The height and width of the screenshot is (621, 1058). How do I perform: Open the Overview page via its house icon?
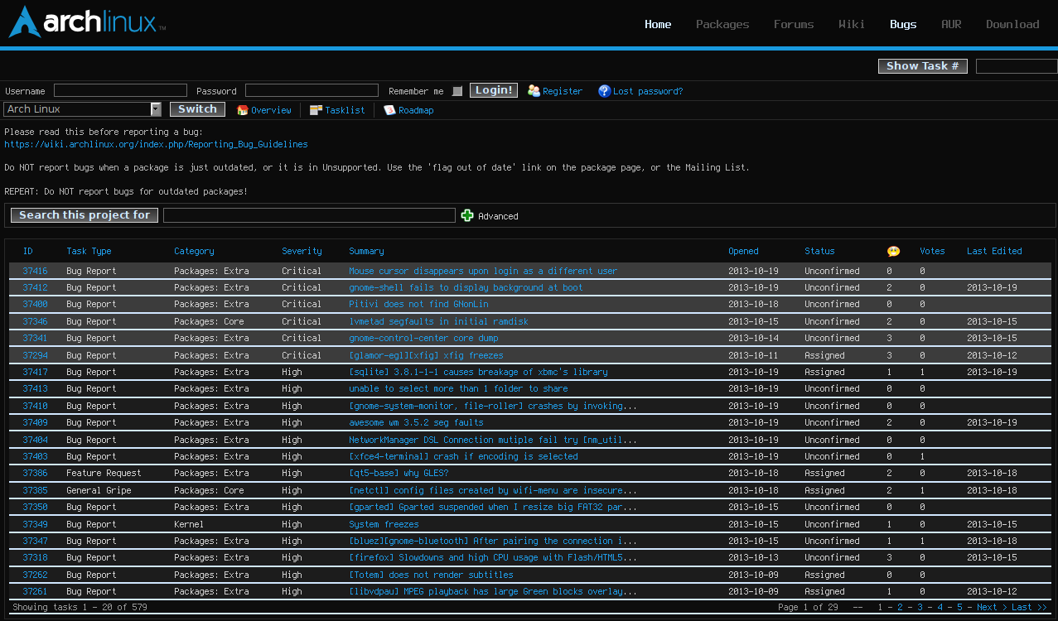(242, 110)
